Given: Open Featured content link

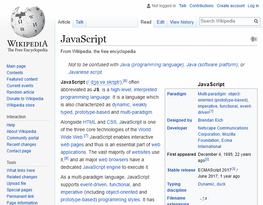Looking at the screenshot, I should pyautogui.click(x=22, y=79).
